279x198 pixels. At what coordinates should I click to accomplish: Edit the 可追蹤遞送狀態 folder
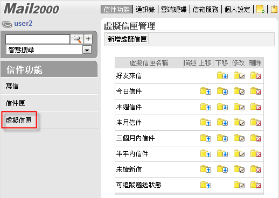click(x=239, y=185)
